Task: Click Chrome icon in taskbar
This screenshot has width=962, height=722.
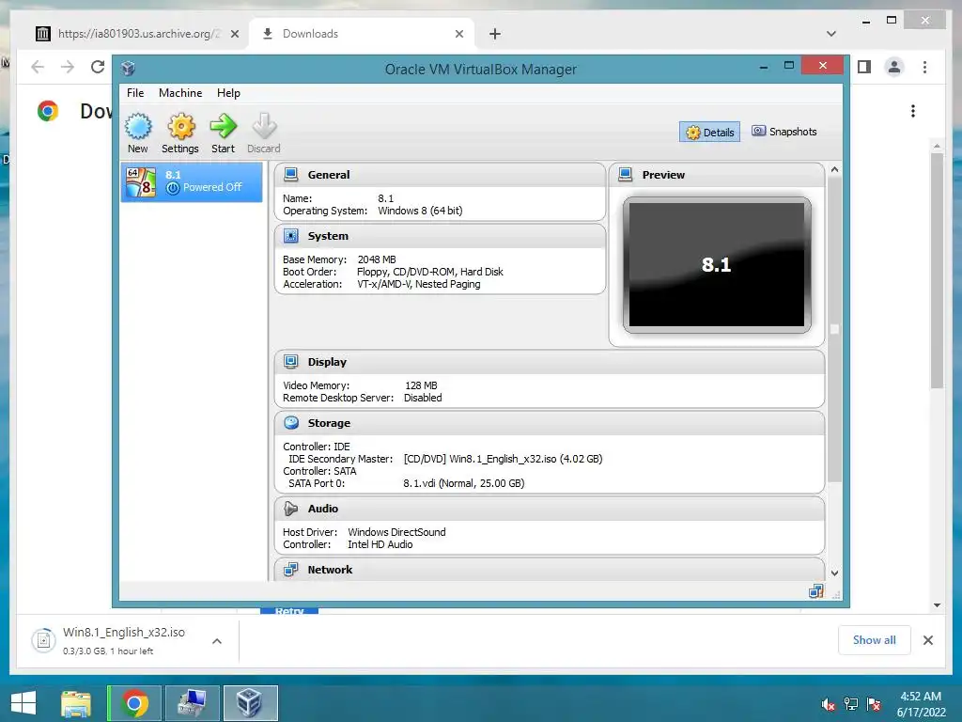Action: click(x=134, y=703)
